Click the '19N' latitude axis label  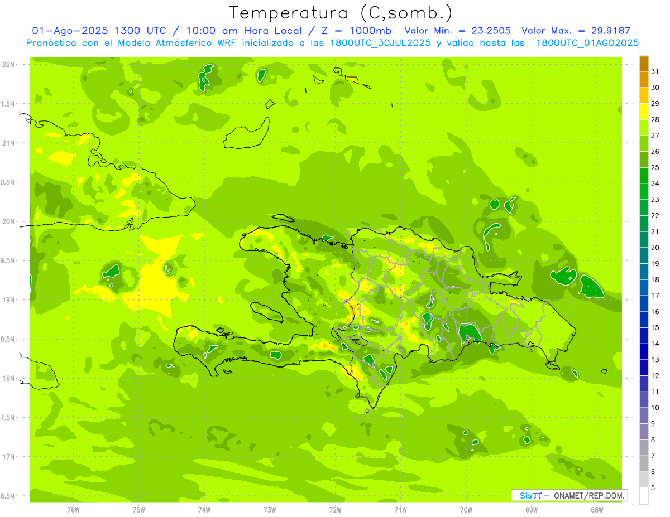[x=8, y=300]
